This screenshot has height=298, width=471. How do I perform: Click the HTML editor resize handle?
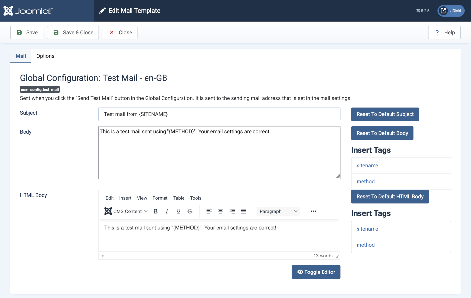[x=337, y=257]
